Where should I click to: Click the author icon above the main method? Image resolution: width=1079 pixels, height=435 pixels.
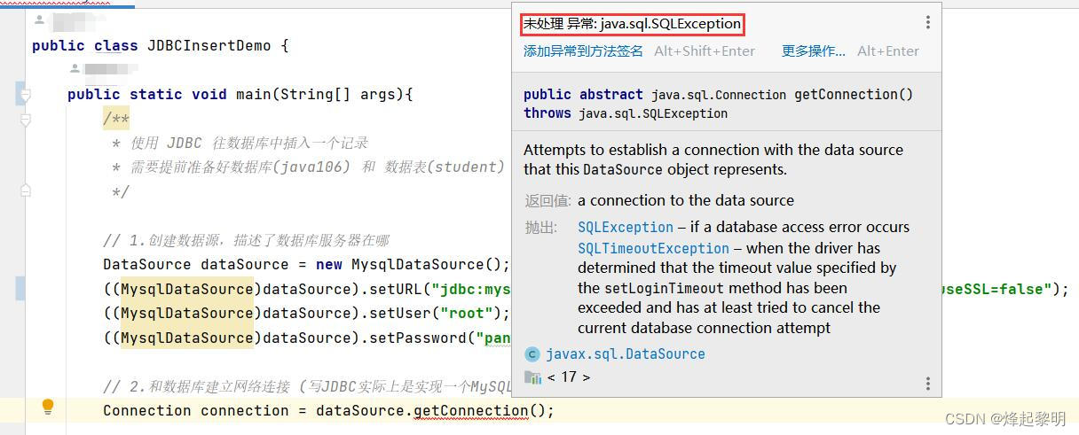[x=75, y=68]
